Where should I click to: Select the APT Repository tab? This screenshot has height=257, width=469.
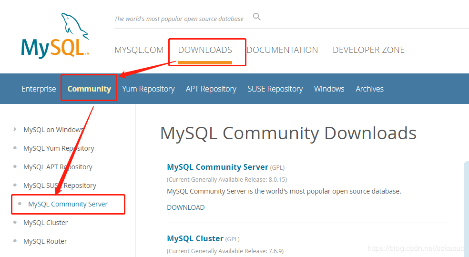click(x=211, y=89)
